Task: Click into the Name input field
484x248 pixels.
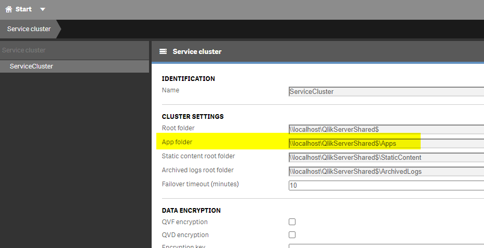Action: click(x=386, y=92)
